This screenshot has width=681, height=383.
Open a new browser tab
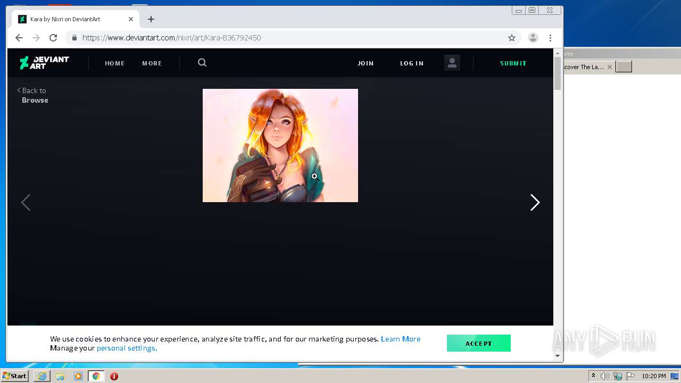151,19
